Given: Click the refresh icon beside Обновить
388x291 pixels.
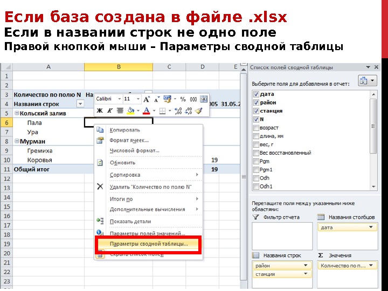Looking at the screenshot, I should click(100, 163).
